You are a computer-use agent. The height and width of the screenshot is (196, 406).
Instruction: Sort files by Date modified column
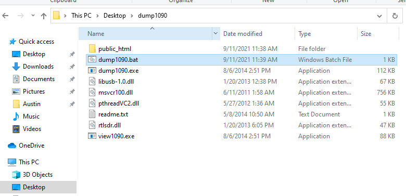click(257, 34)
